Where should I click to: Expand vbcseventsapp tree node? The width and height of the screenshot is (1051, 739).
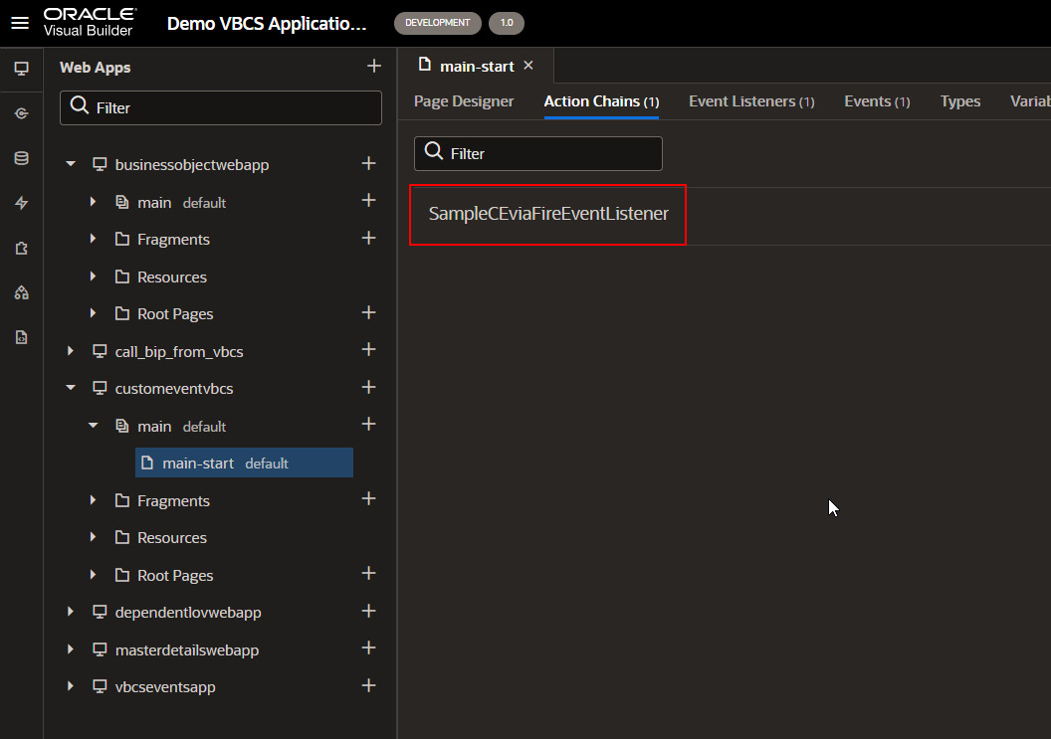pyautogui.click(x=71, y=686)
